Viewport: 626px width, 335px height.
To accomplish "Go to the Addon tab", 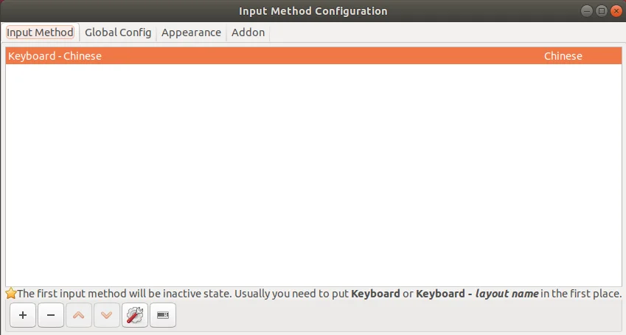I will 248,32.
